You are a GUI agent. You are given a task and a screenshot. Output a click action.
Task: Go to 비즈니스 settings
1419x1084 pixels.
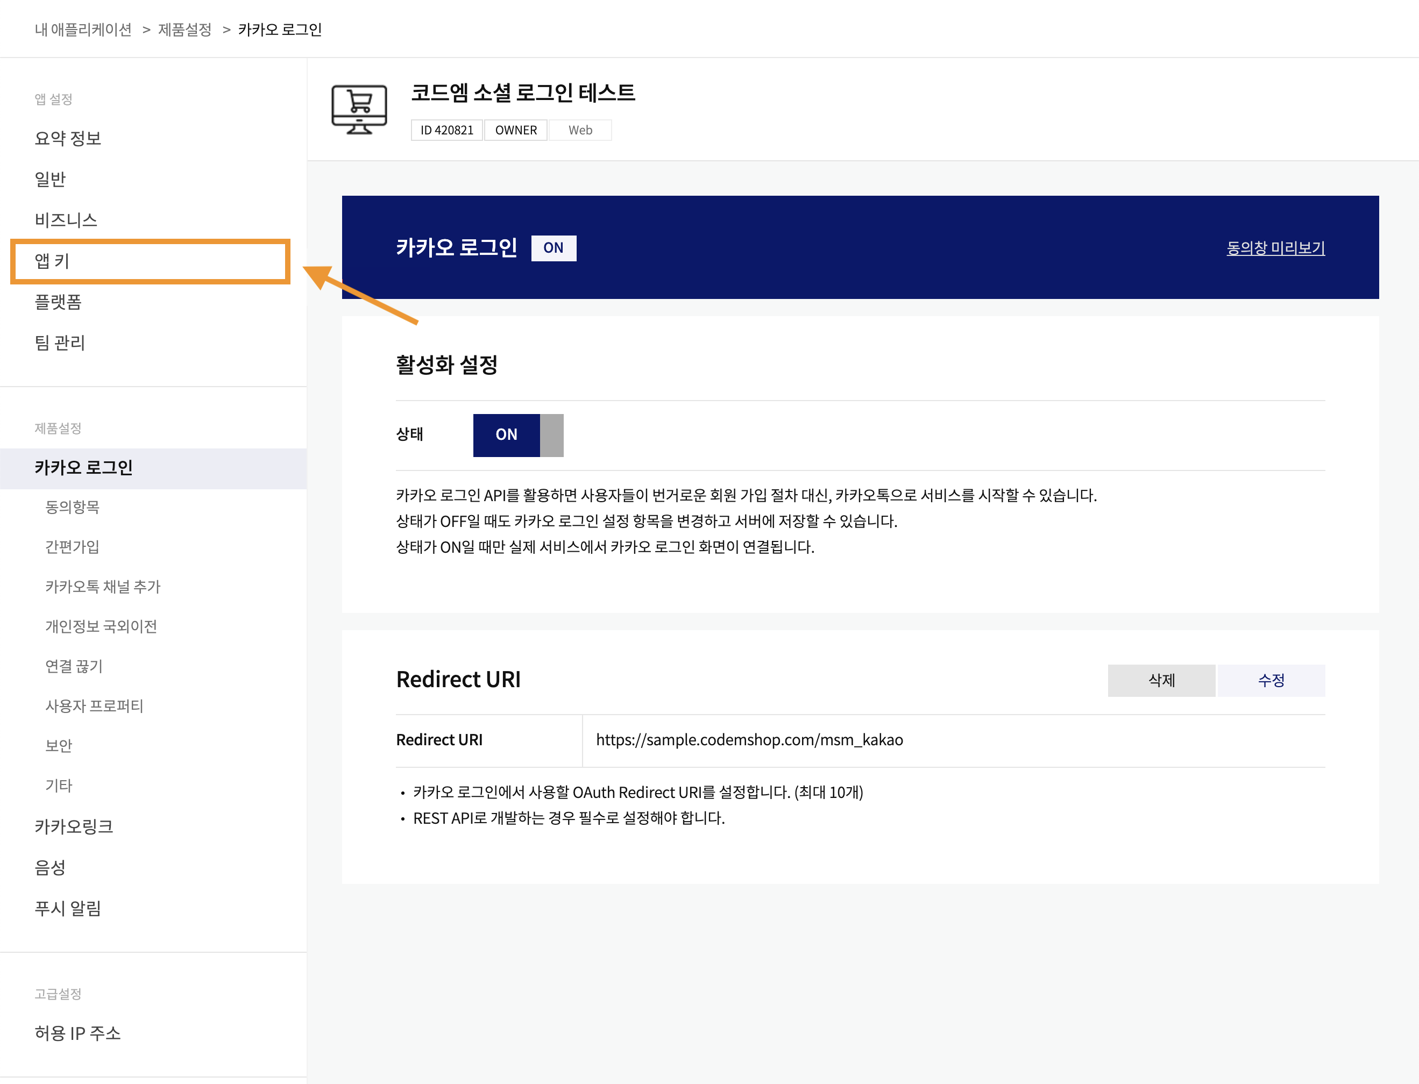click(x=66, y=220)
